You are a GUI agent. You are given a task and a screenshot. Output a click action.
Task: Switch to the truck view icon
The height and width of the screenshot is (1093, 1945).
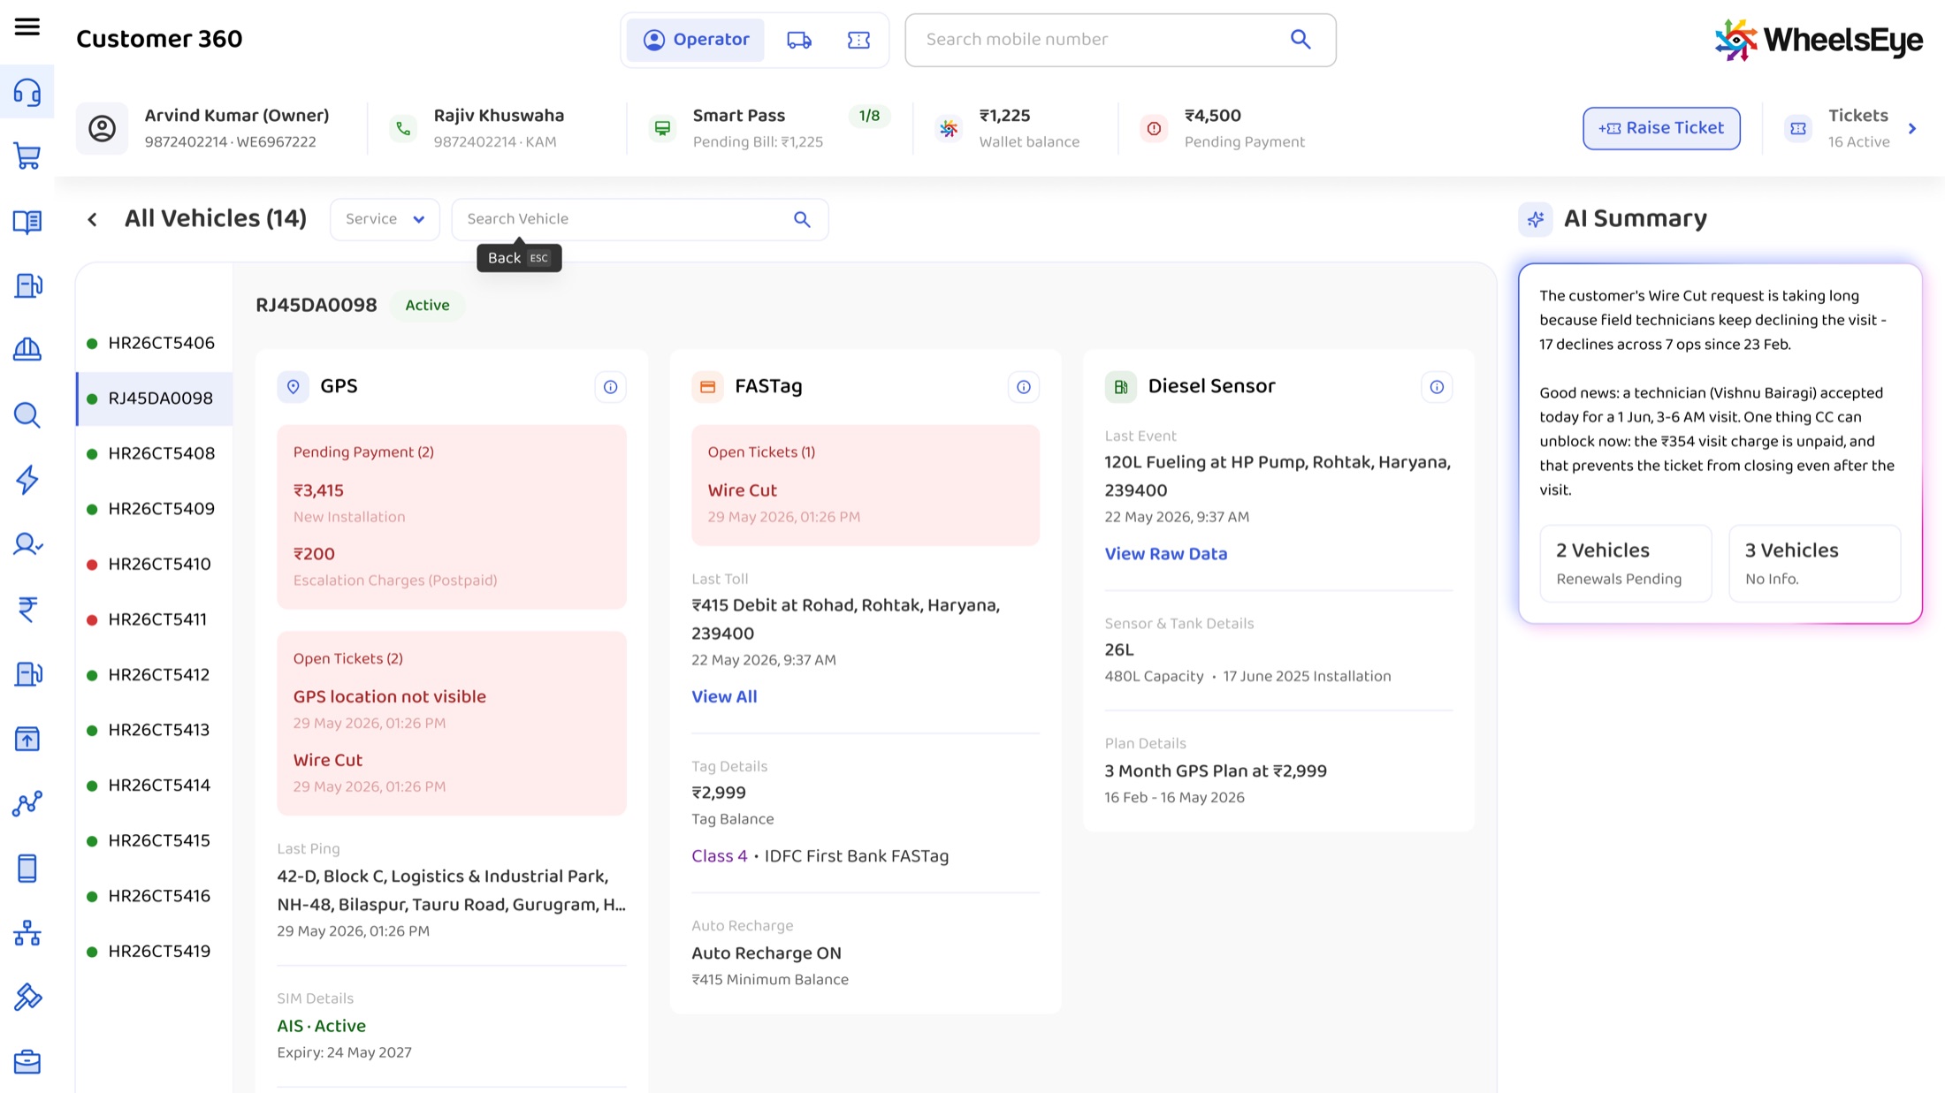point(799,40)
